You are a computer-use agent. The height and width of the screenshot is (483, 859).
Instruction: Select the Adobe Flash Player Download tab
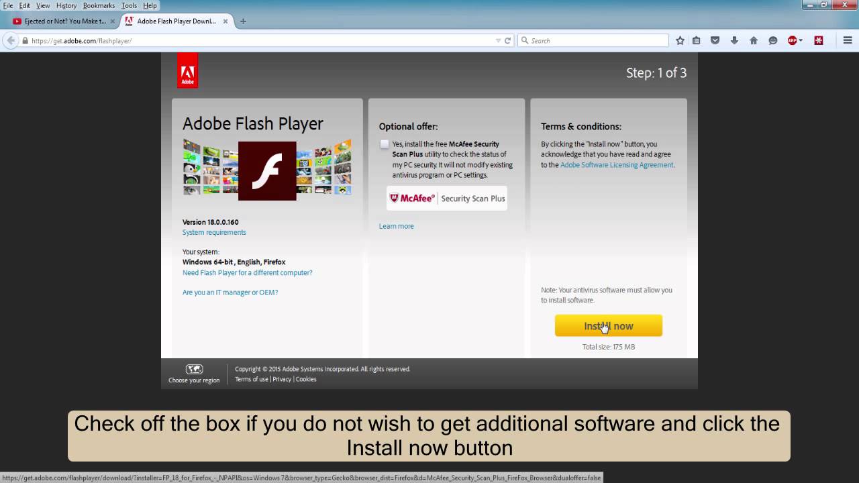(176, 21)
